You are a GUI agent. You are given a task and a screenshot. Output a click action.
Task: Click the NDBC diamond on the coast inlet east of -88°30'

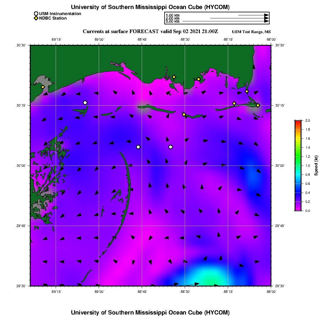click(199, 79)
